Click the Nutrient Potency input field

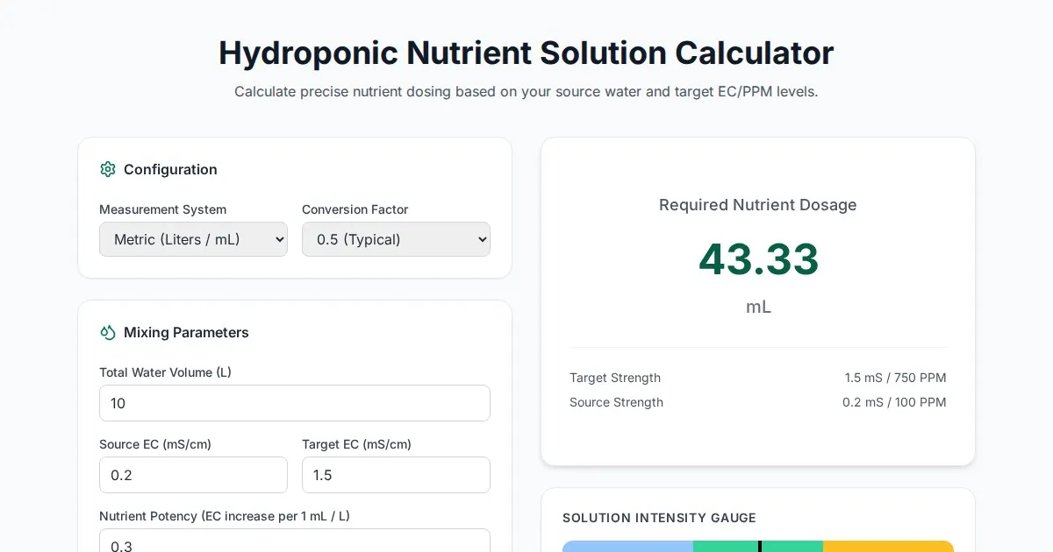pos(294,543)
